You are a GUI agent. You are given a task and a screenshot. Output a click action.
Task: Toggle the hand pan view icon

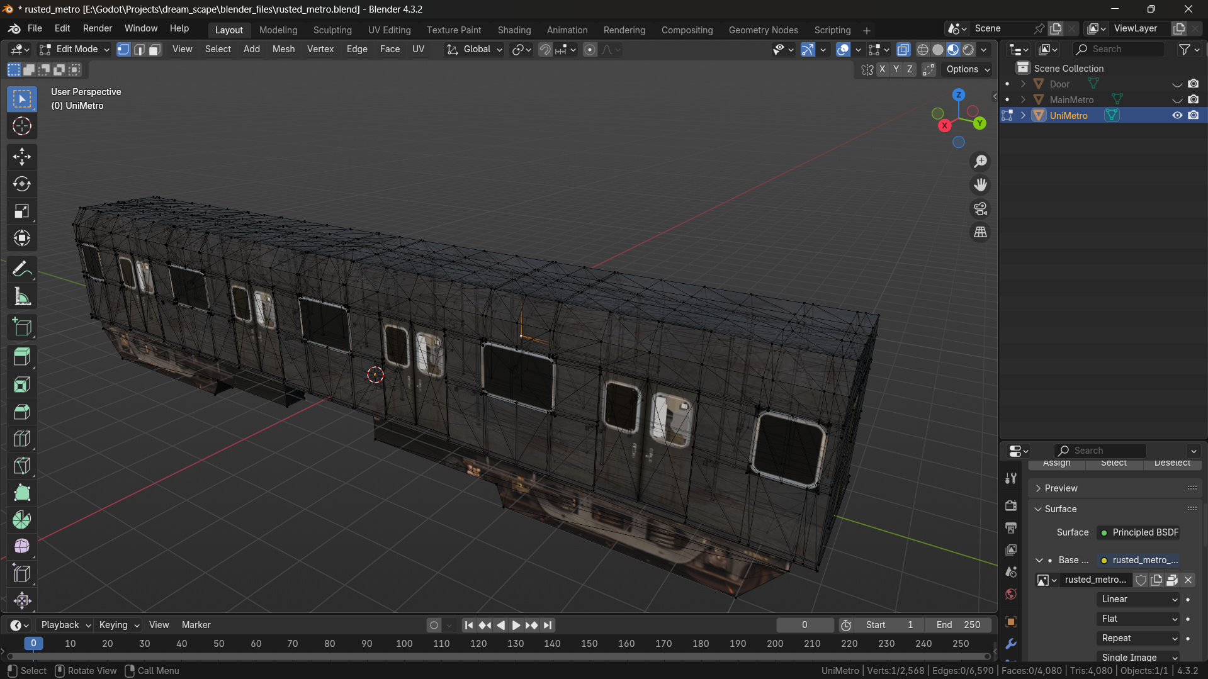[980, 185]
